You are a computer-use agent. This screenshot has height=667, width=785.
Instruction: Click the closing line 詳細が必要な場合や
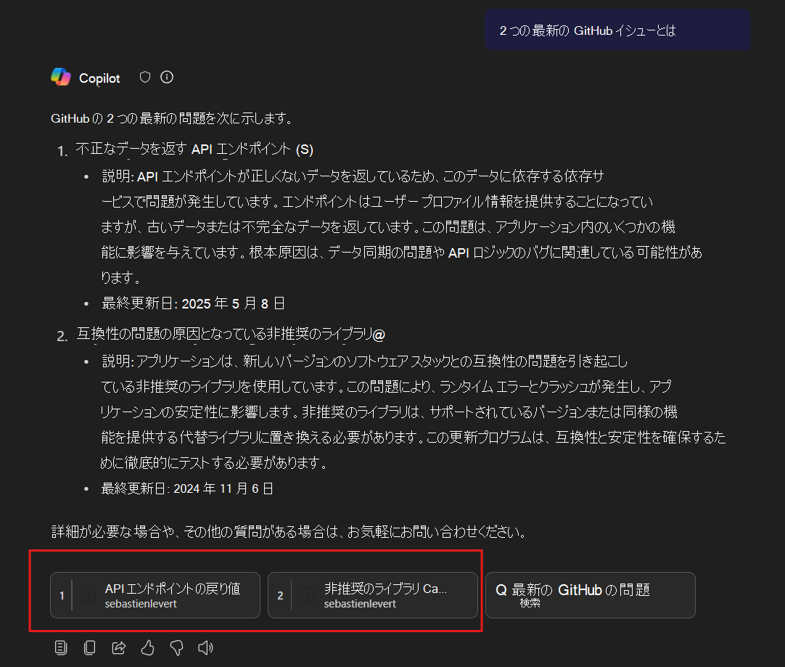coord(289,531)
